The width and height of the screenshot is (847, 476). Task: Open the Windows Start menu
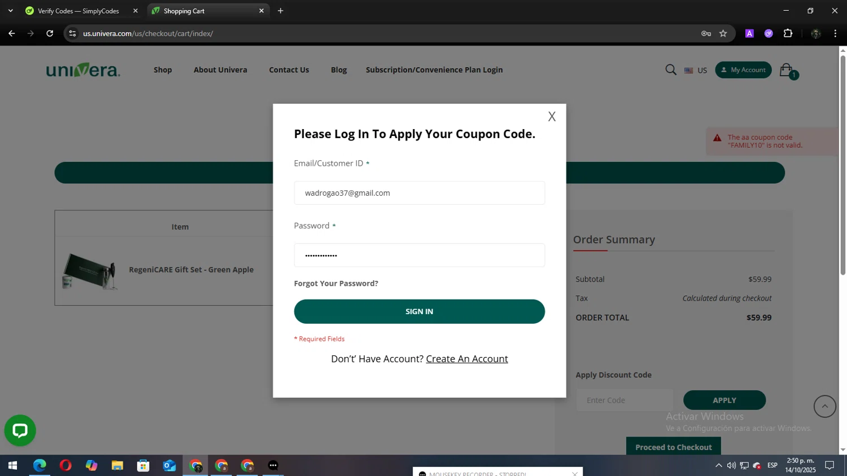[12, 465]
